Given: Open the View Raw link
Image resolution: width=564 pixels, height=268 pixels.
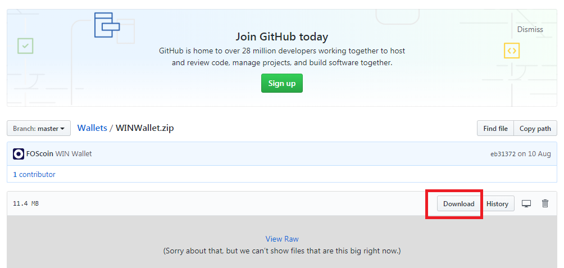Looking at the screenshot, I should pyautogui.click(x=282, y=239).
